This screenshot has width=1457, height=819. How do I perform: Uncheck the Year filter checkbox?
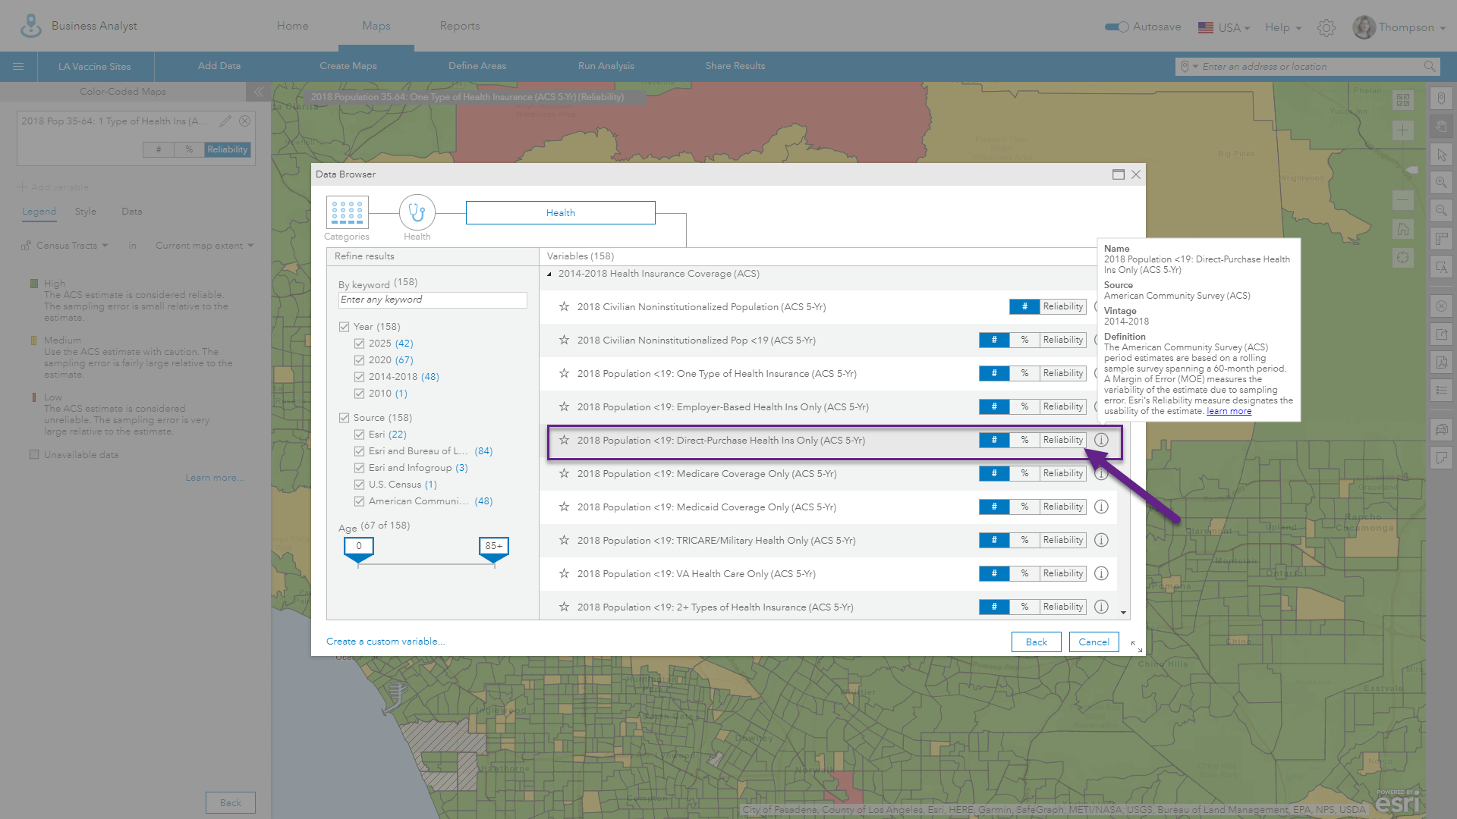pyautogui.click(x=344, y=327)
